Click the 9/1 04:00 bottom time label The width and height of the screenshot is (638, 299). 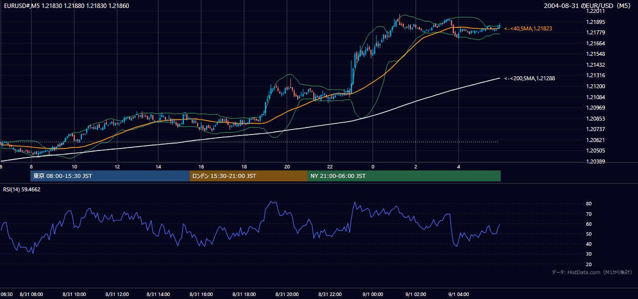pyautogui.click(x=458, y=294)
